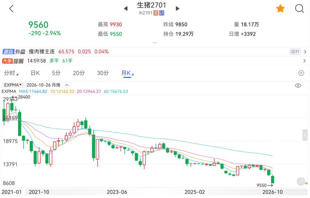This screenshot has height=198, width=310.
Task: Select the 日K tab
Action: (x=35, y=73)
